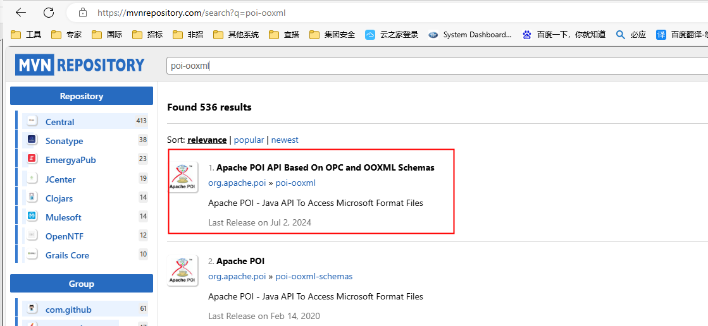Click the poi-ooxml search input field

pos(437,66)
